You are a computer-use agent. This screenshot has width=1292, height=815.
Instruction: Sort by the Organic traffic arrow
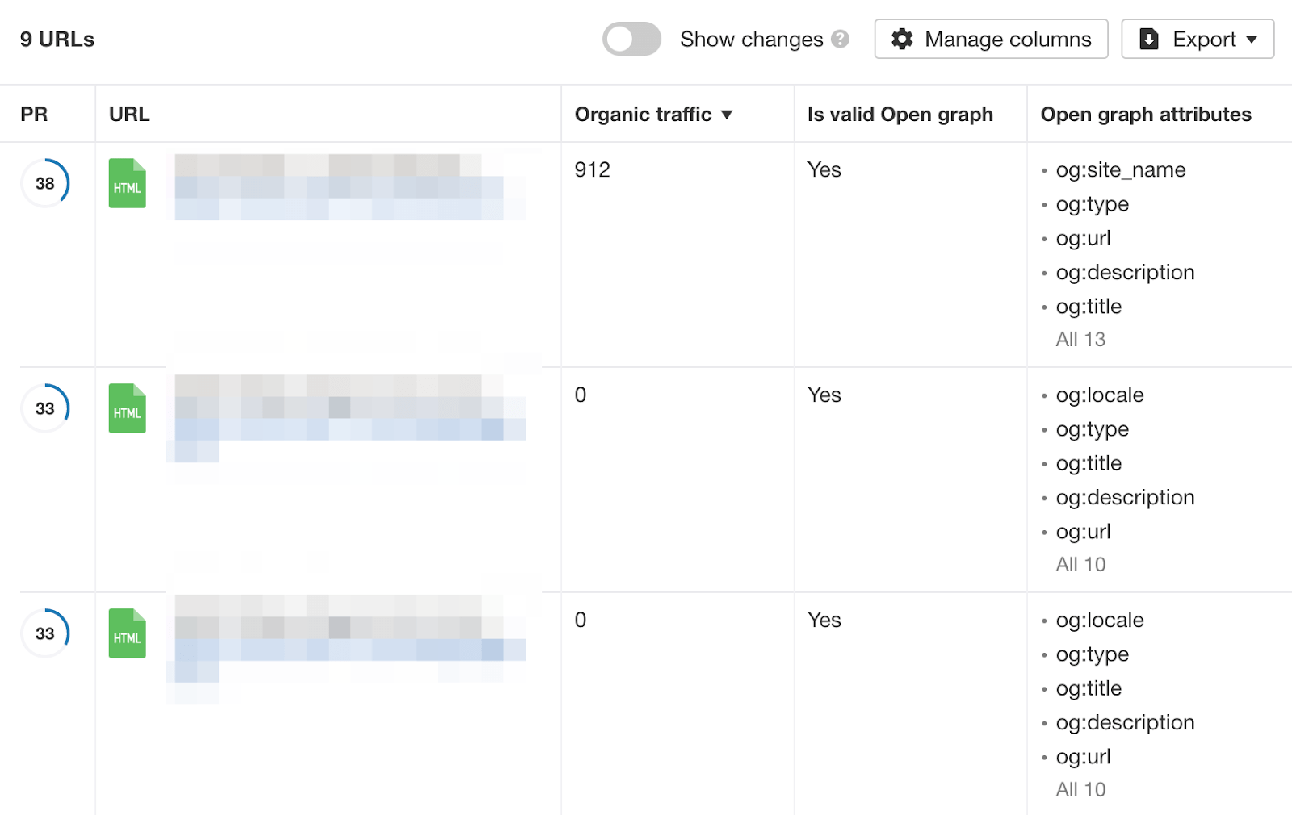727,115
